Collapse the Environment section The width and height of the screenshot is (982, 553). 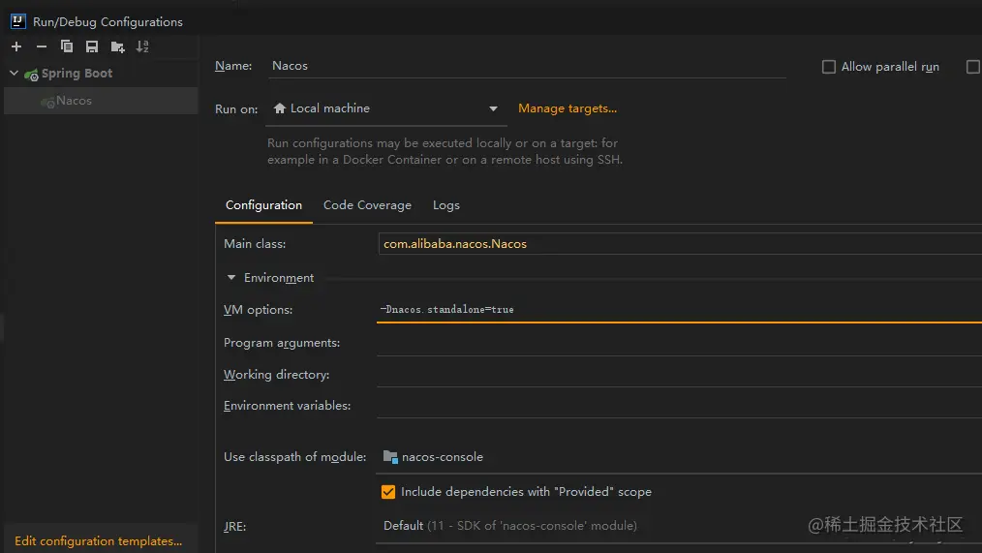point(231,277)
